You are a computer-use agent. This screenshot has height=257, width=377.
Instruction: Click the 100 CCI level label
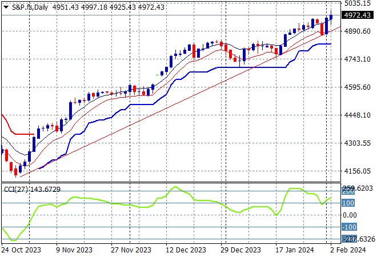tap(348, 203)
